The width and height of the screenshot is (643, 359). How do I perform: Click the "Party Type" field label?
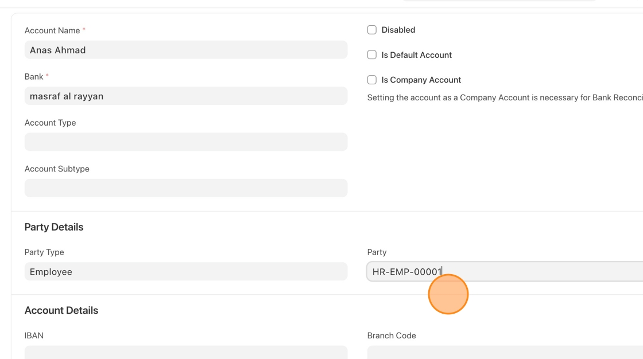[x=44, y=252]
